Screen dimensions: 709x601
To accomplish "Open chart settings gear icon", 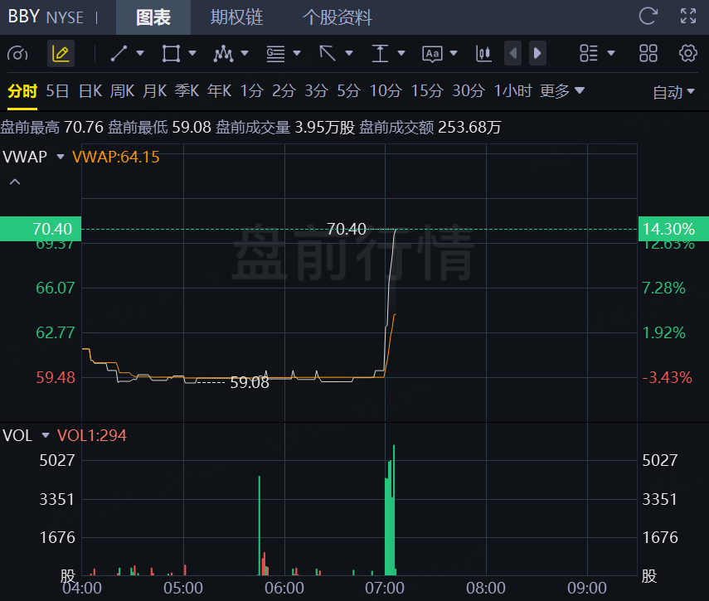I will click(x=688, y=53).
